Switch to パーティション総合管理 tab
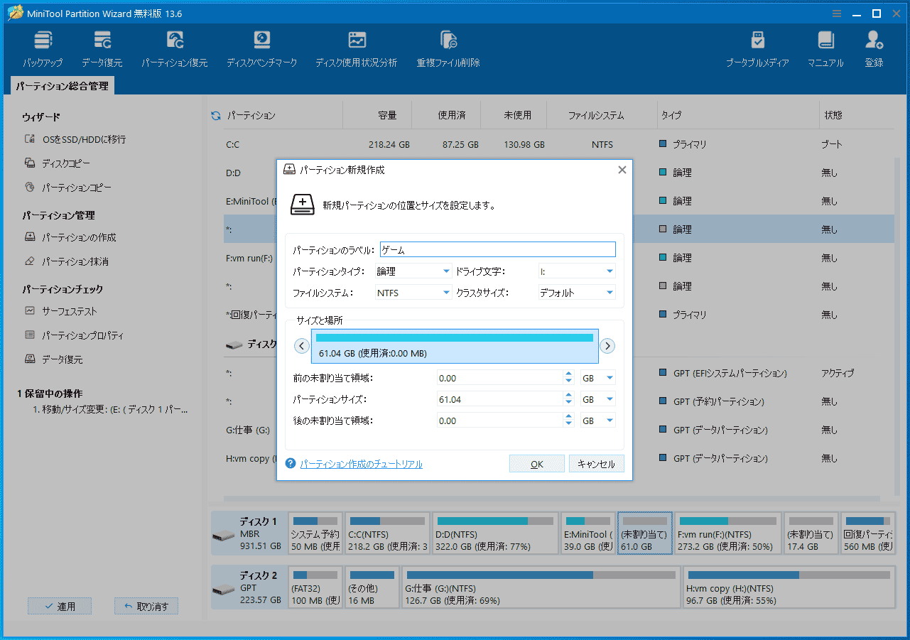This screenshot has width=910, height=640. click(x=62, y=86)
